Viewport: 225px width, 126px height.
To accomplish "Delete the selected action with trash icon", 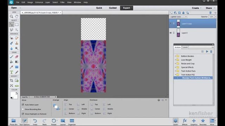I will click(x=211, y=51).
